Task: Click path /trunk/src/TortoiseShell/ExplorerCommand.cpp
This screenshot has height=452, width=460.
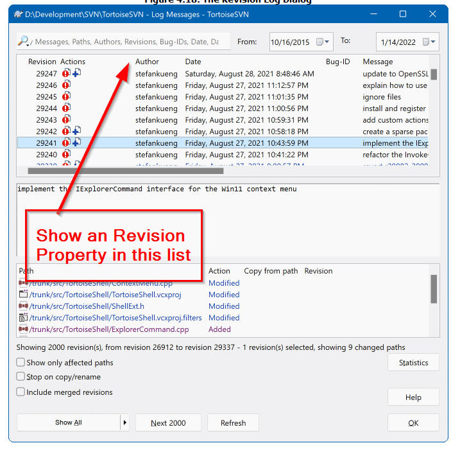Action: pos(109,329)
